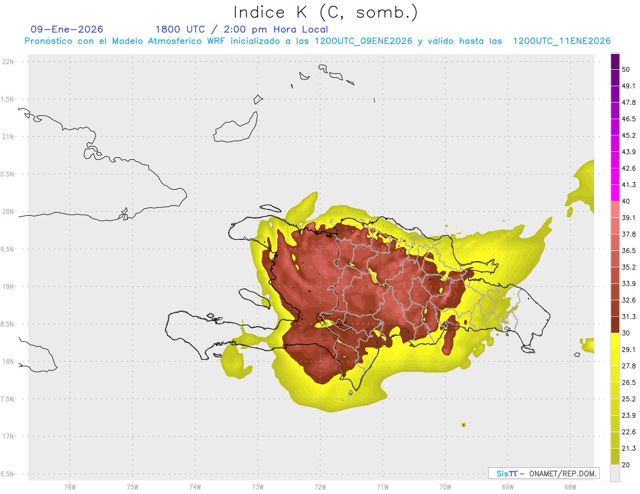Select the date label 09-Ene-2026
The image size is (640, 494).
[x=67, y=29]
